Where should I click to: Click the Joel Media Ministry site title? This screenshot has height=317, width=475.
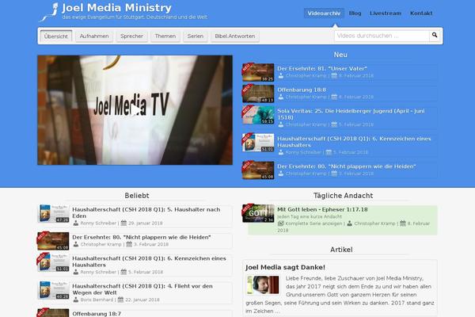click(x=116, y=8)
